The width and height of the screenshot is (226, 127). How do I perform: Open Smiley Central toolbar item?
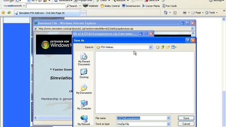[110, 6]
